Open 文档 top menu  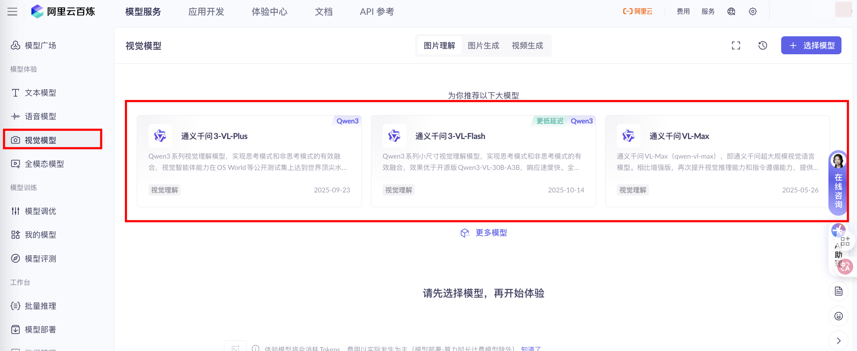click(324, 12)
